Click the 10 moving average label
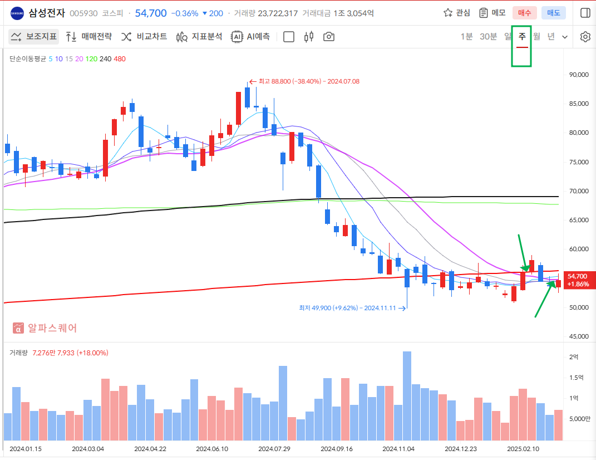This screenshot has height=460, width=596. (58, 59)
